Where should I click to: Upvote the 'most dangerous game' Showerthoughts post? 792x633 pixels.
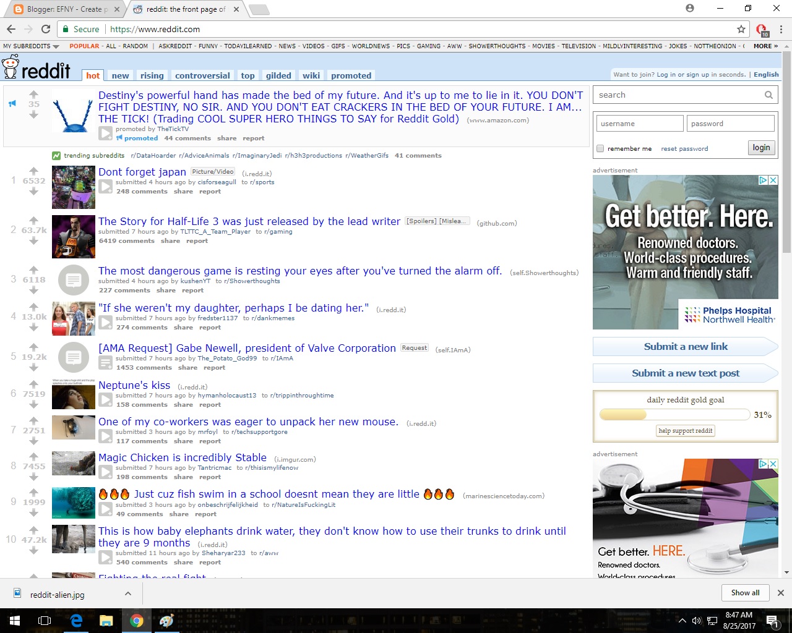click(x=34, y=270)
